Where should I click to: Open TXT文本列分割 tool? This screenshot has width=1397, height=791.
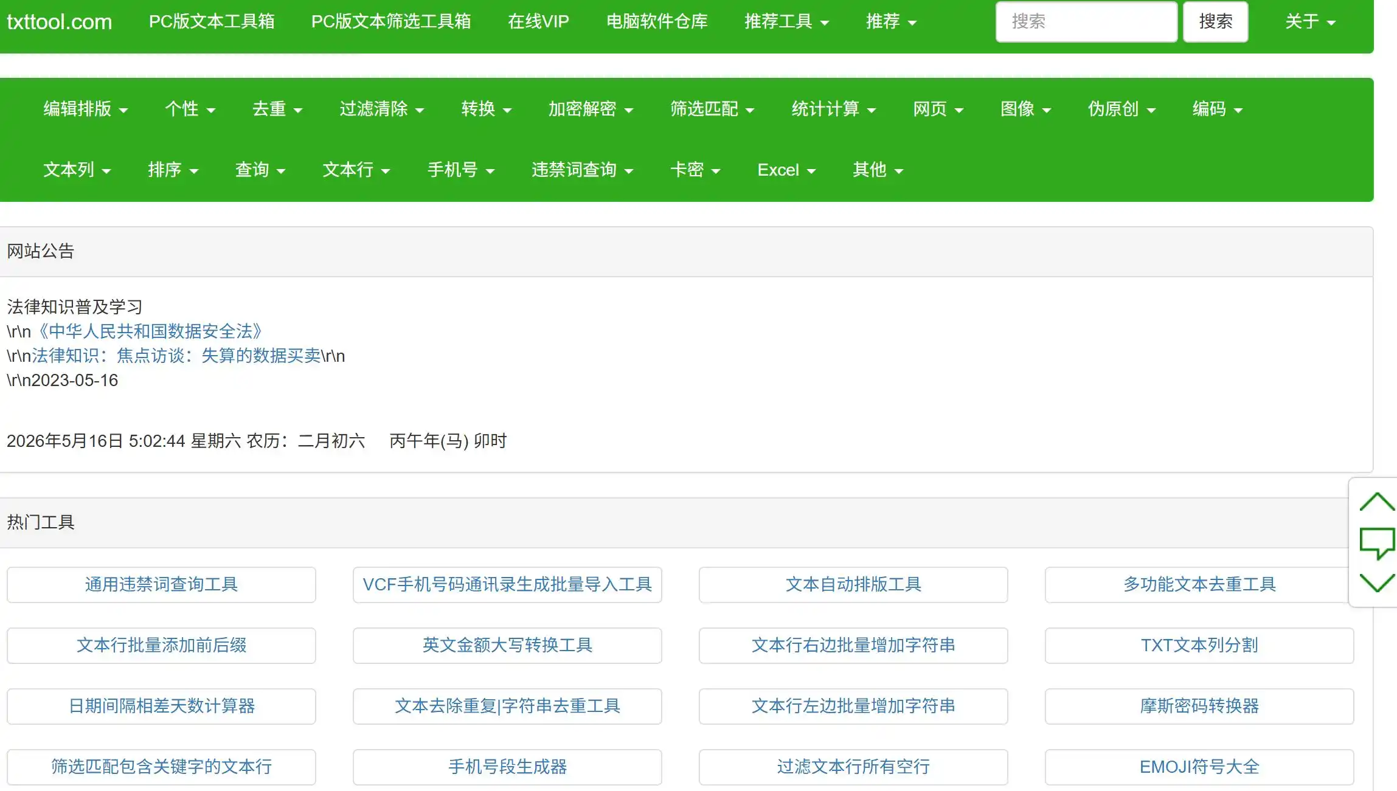coord(1199,646)
